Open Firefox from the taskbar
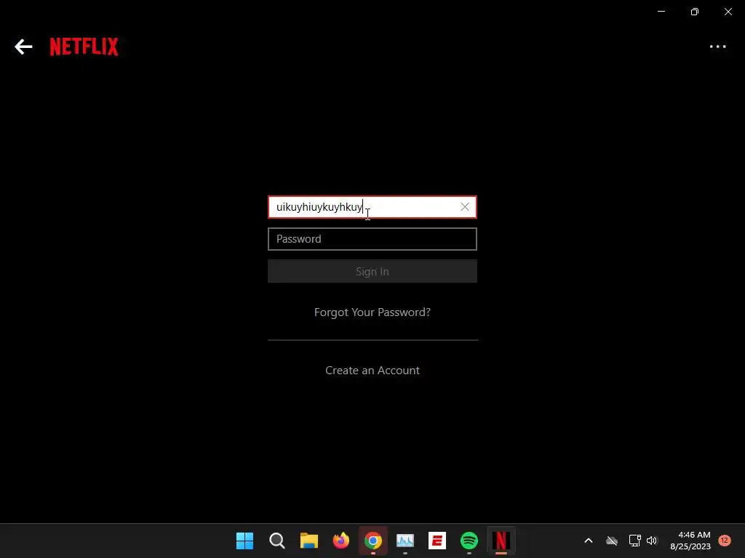745x558 pixels. tap(340, 541)
